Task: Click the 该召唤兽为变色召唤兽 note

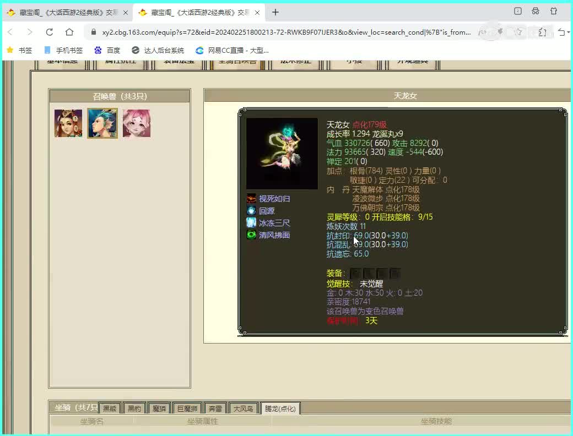Action: coord(365,311)
